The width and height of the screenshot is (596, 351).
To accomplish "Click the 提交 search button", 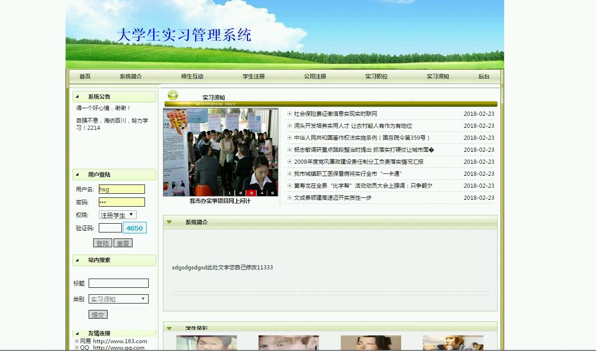I will click(x=98, y=315).
